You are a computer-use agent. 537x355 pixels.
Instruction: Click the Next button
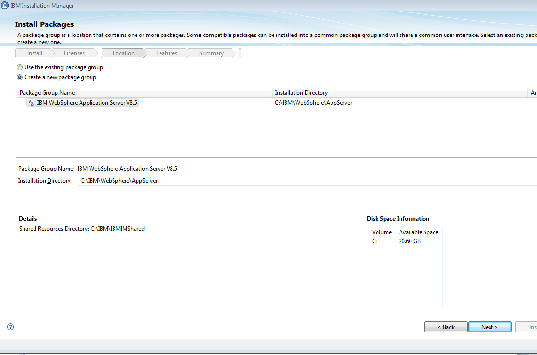point(490,327)
